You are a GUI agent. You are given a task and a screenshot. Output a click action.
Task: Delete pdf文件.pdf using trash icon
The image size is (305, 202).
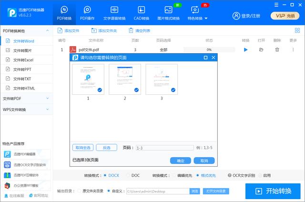coord(277,50)
